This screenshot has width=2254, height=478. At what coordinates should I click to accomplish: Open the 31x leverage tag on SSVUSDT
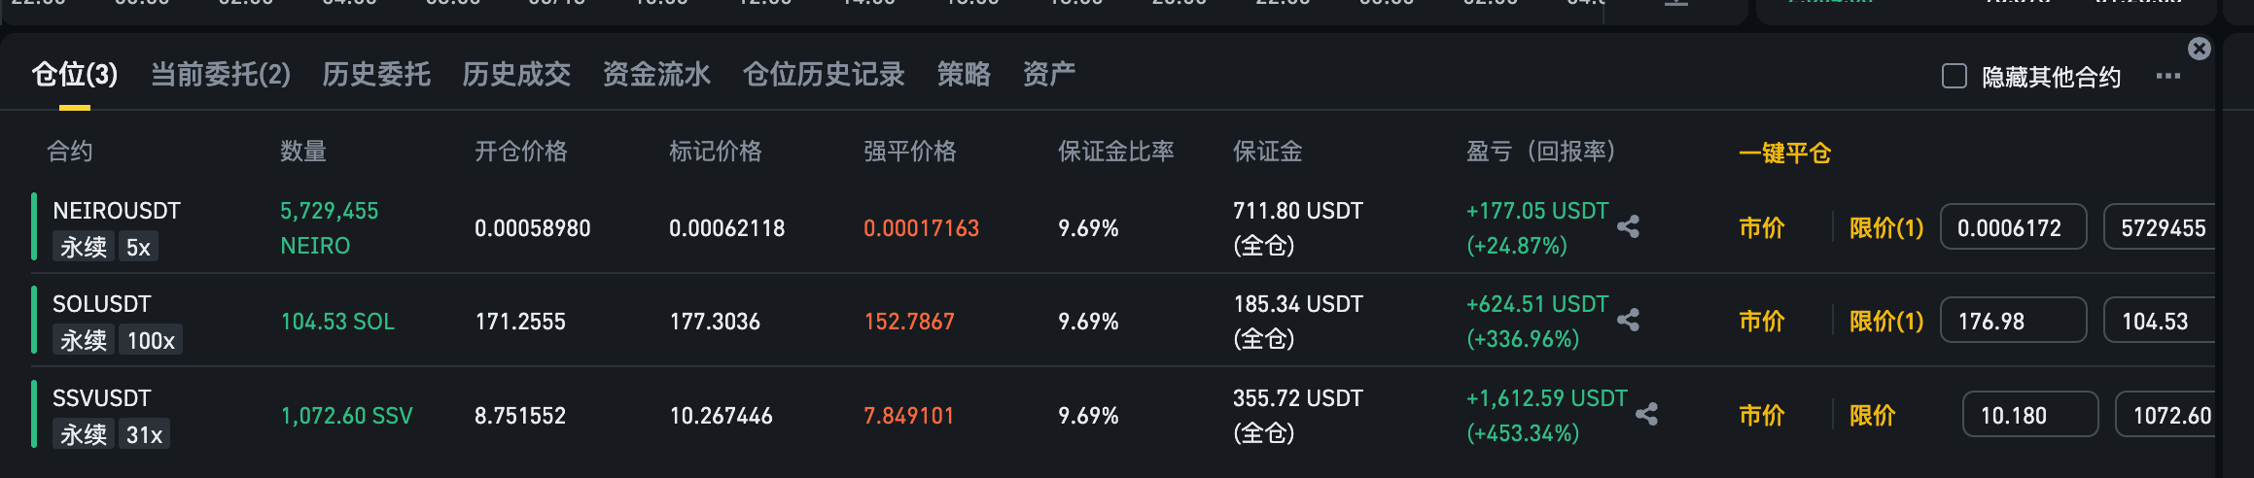[144, 434]
